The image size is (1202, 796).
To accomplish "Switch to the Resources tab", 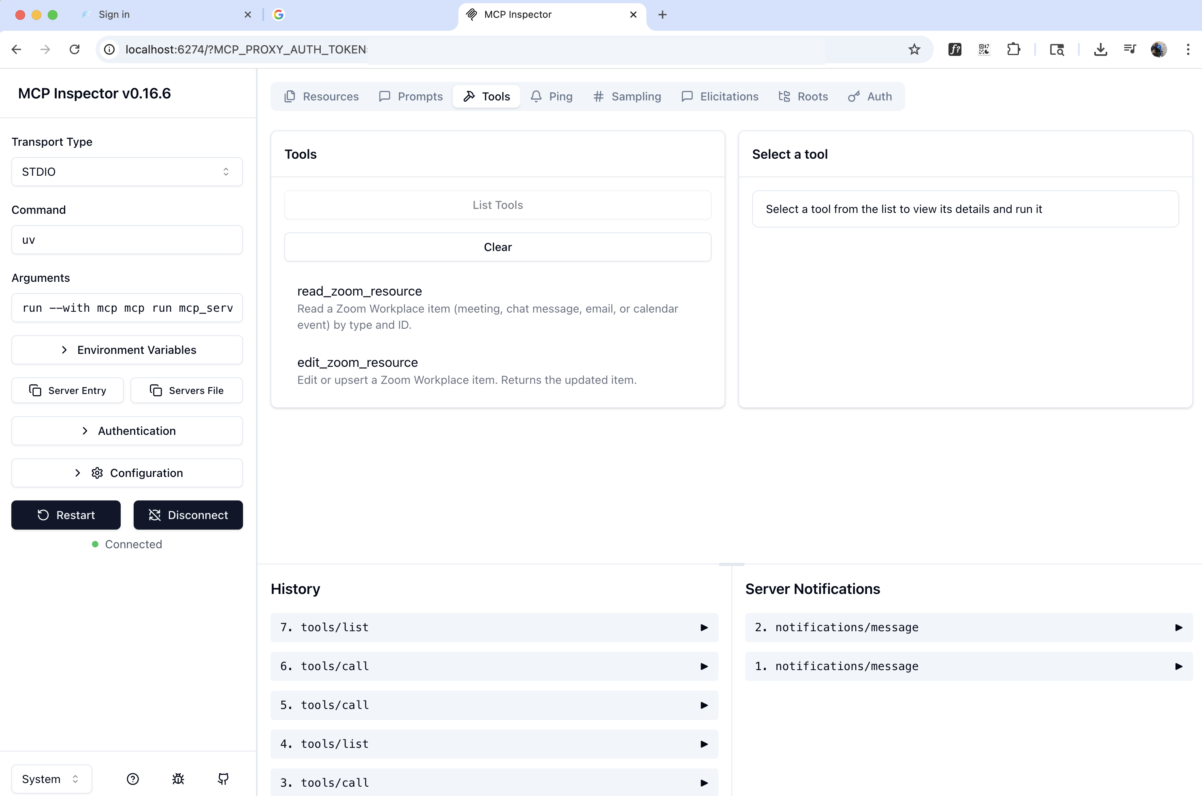I will click(x=322, y=96).
